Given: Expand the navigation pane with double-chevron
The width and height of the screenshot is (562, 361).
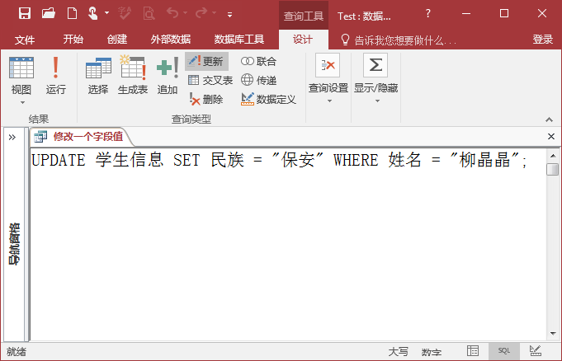Looking at the screenshot, I should click(x=12, y=137).
